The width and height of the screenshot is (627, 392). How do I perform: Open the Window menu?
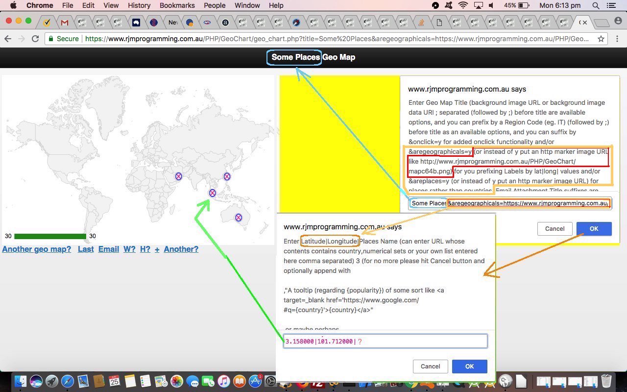tap(247, 5)
